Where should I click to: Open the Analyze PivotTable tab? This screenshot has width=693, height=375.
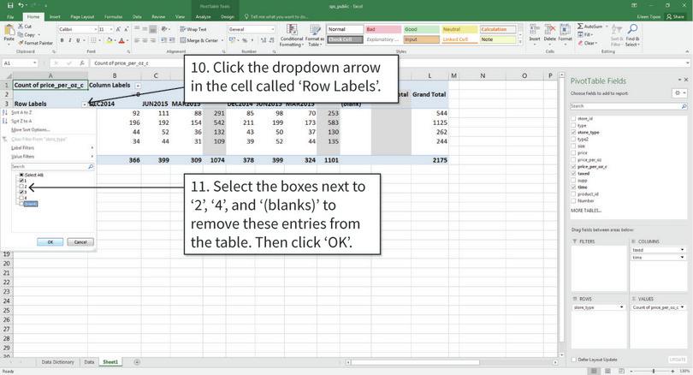(203, 17)
